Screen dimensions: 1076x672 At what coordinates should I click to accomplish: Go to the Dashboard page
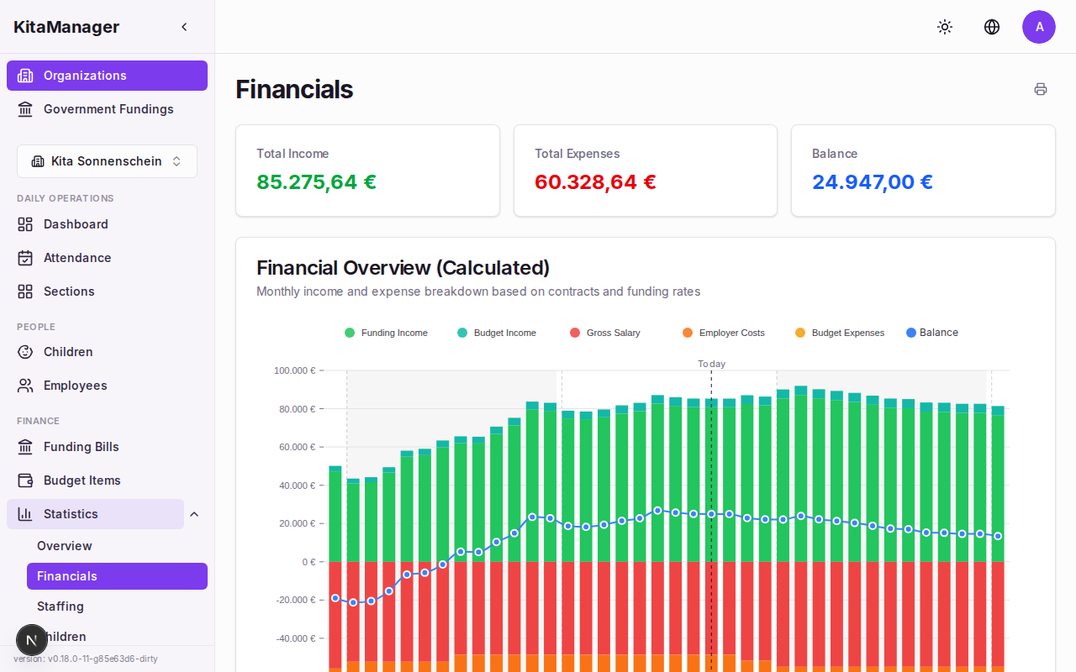click(76, 224)
